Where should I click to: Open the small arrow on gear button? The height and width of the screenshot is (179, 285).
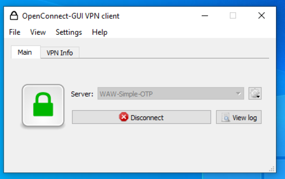tap(258, 97)
